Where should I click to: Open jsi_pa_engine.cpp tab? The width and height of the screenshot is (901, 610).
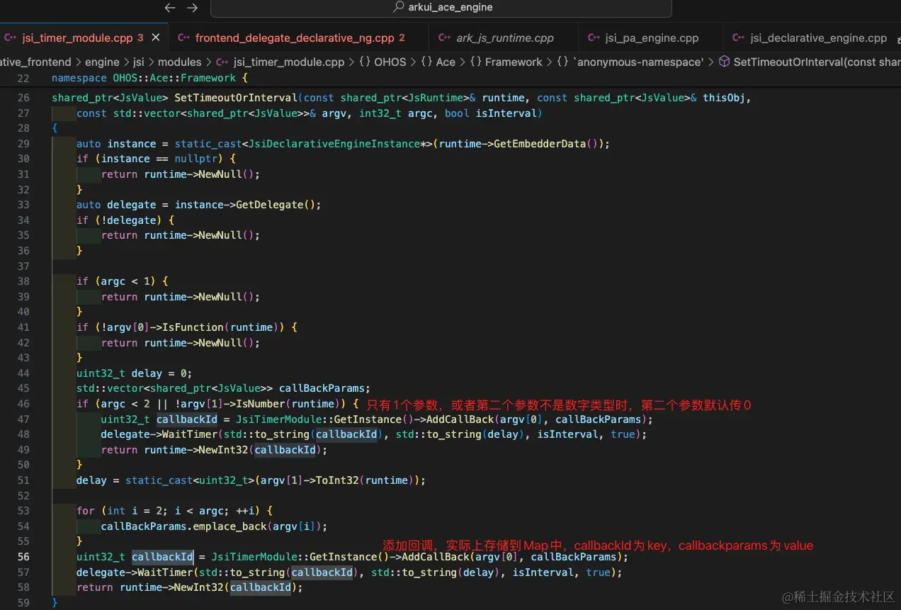click(652, 38)
